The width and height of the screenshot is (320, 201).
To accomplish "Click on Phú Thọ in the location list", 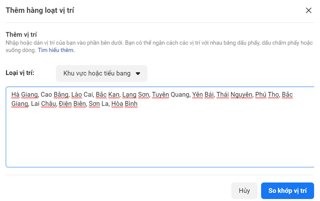I will pyautogui.click(x=267, y=94).
